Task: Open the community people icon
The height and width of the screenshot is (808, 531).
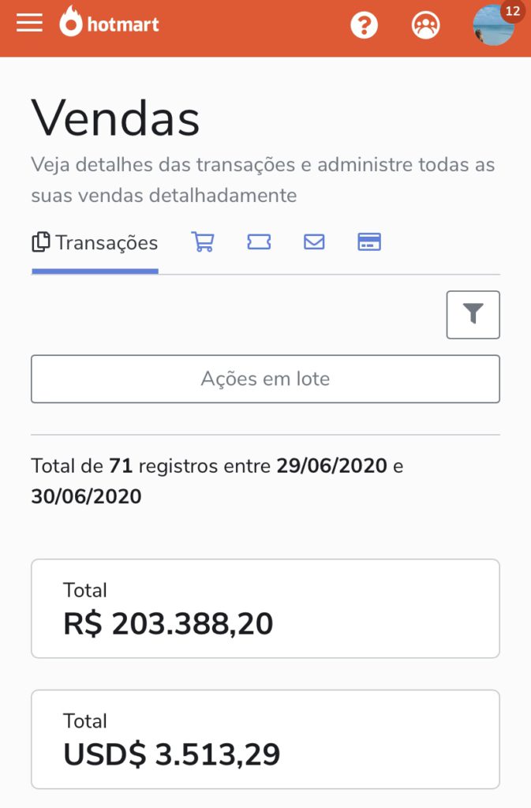Action: click(425, 24)
